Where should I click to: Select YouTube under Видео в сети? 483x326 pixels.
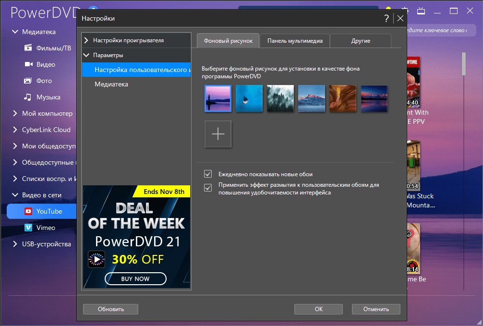42,211
